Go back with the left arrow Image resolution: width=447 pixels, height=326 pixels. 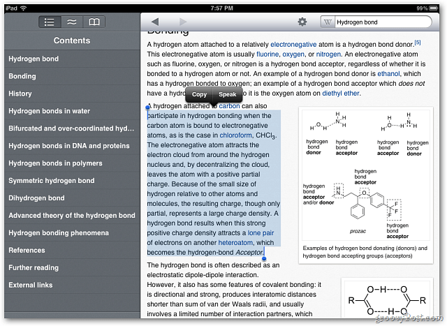tap(155, 22)
